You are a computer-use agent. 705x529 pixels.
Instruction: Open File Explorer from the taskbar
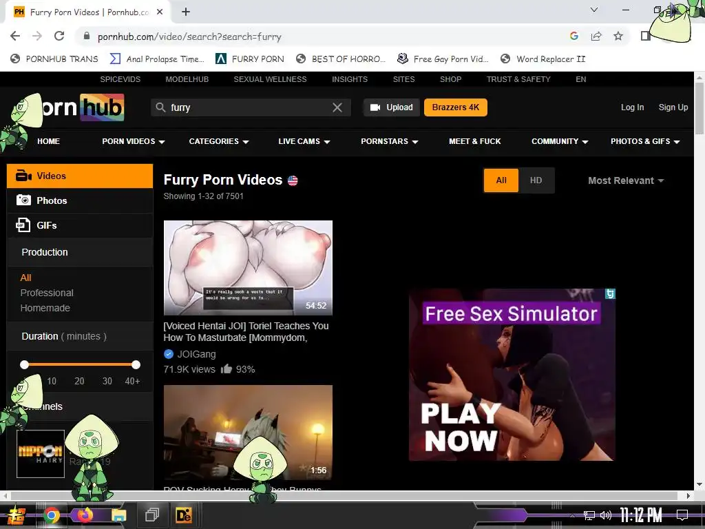tap(118, 515)
